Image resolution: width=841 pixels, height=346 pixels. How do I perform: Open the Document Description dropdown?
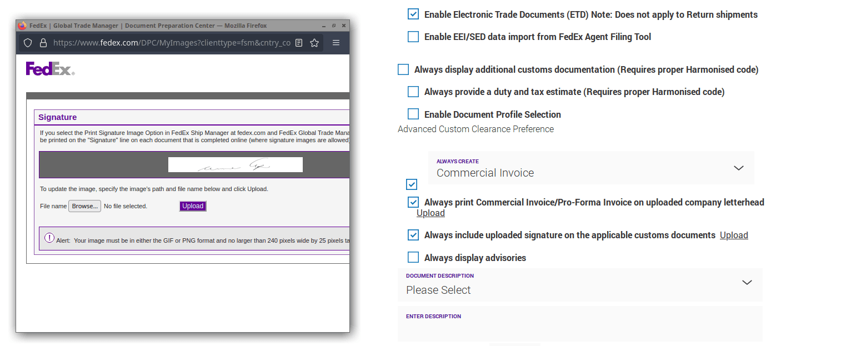pos(580,285)
